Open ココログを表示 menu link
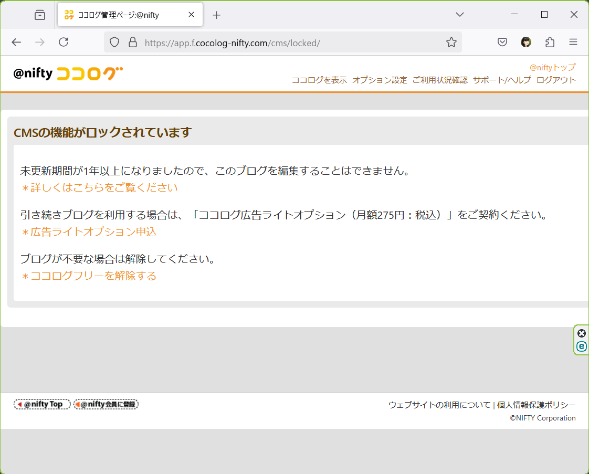This screenshot has height=474, width=589. [319, 80]
